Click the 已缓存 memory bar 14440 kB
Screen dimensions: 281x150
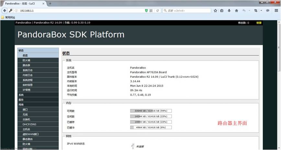pos(151,122)
